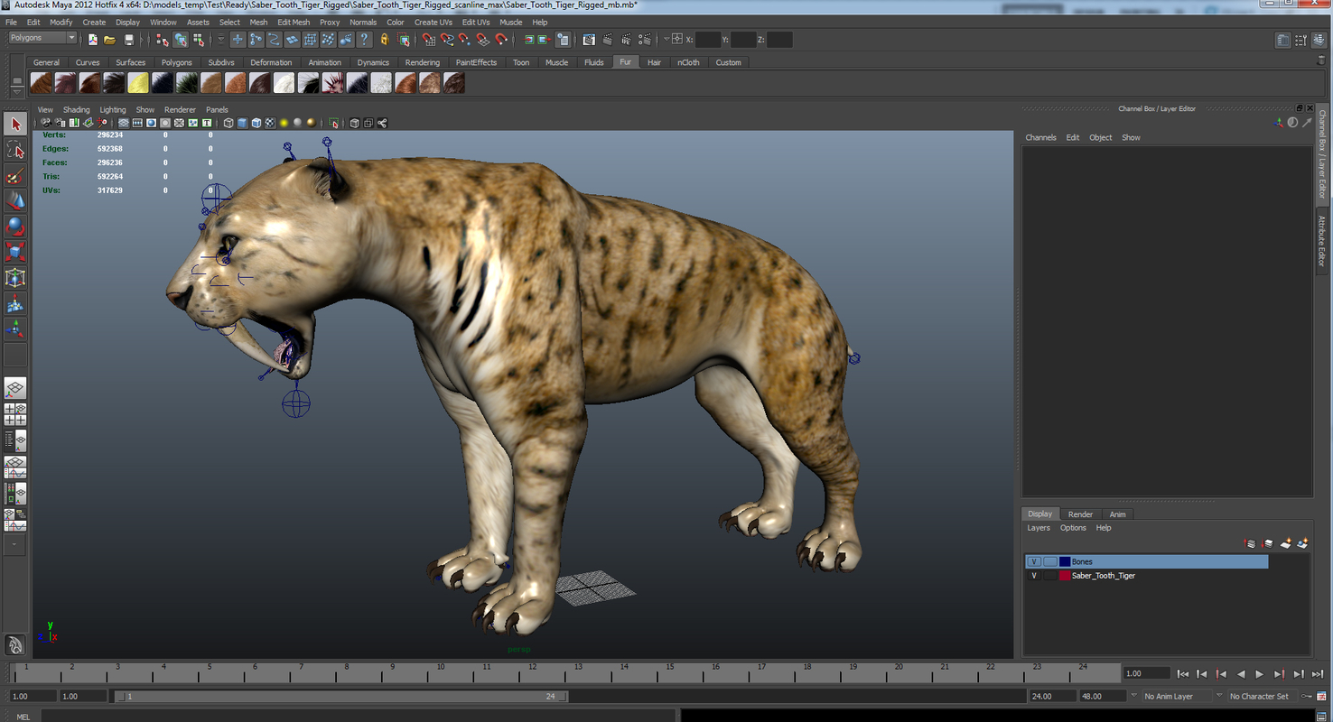Enable snap to curves magnet icon
Viewport: 1333px width, 722px height.
(x=446, y=40)
